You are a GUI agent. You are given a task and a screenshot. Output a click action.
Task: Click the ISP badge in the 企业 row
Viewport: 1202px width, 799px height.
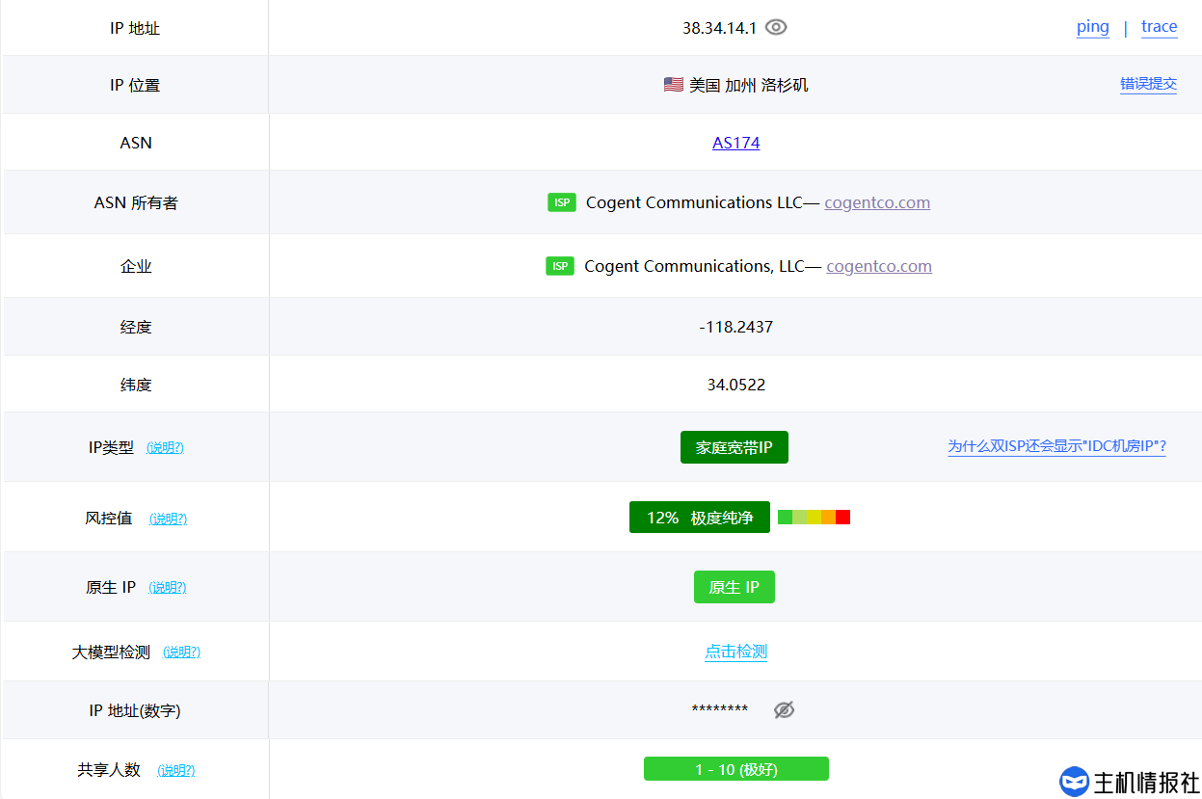pyautogui.click(x=560, y=266)
